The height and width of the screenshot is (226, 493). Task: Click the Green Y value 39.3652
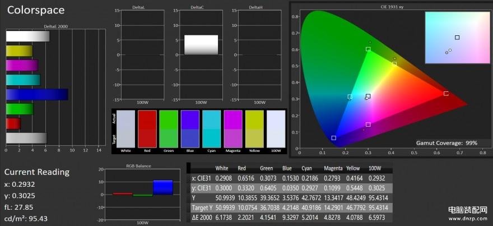click(270, 199)
